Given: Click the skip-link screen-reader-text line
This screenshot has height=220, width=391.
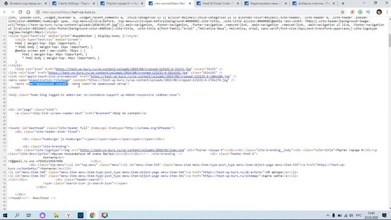Looking at the screenshot, I should coord(81,113).
